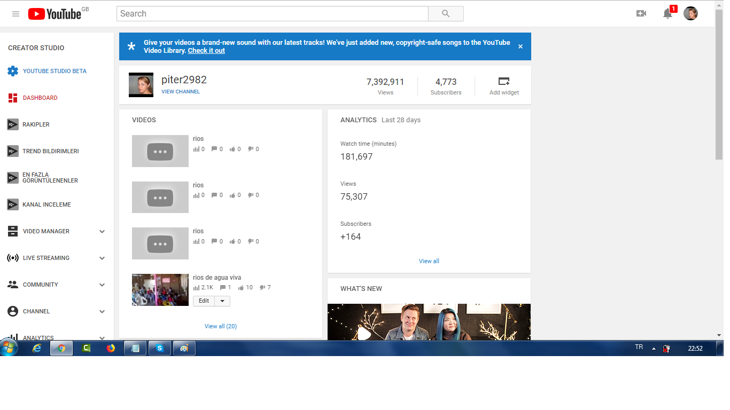Click View all (20) videos link
The height and width of the screenshot is (410, 730).
221,326
